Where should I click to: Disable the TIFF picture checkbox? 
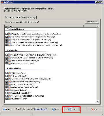(6, 45)
